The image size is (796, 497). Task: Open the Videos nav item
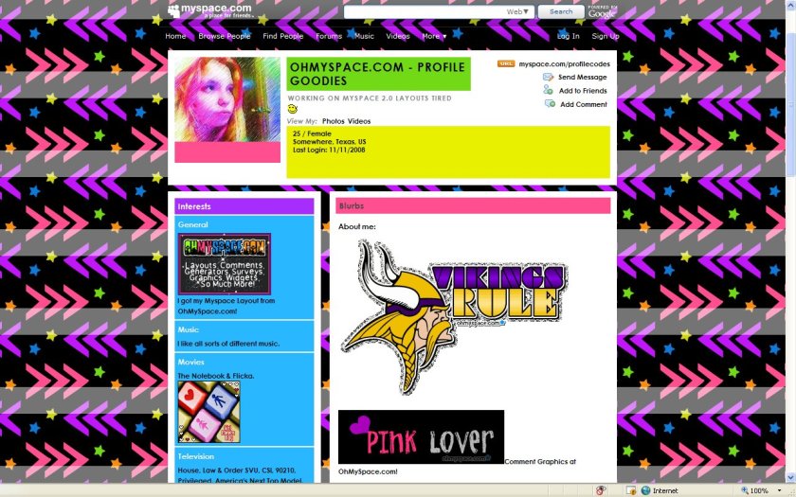click(x=397, y=36)
